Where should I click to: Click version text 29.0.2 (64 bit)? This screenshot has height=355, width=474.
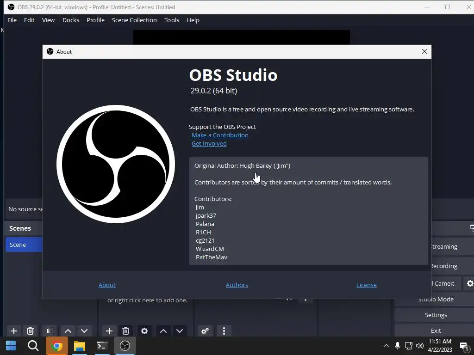point(214,91)
